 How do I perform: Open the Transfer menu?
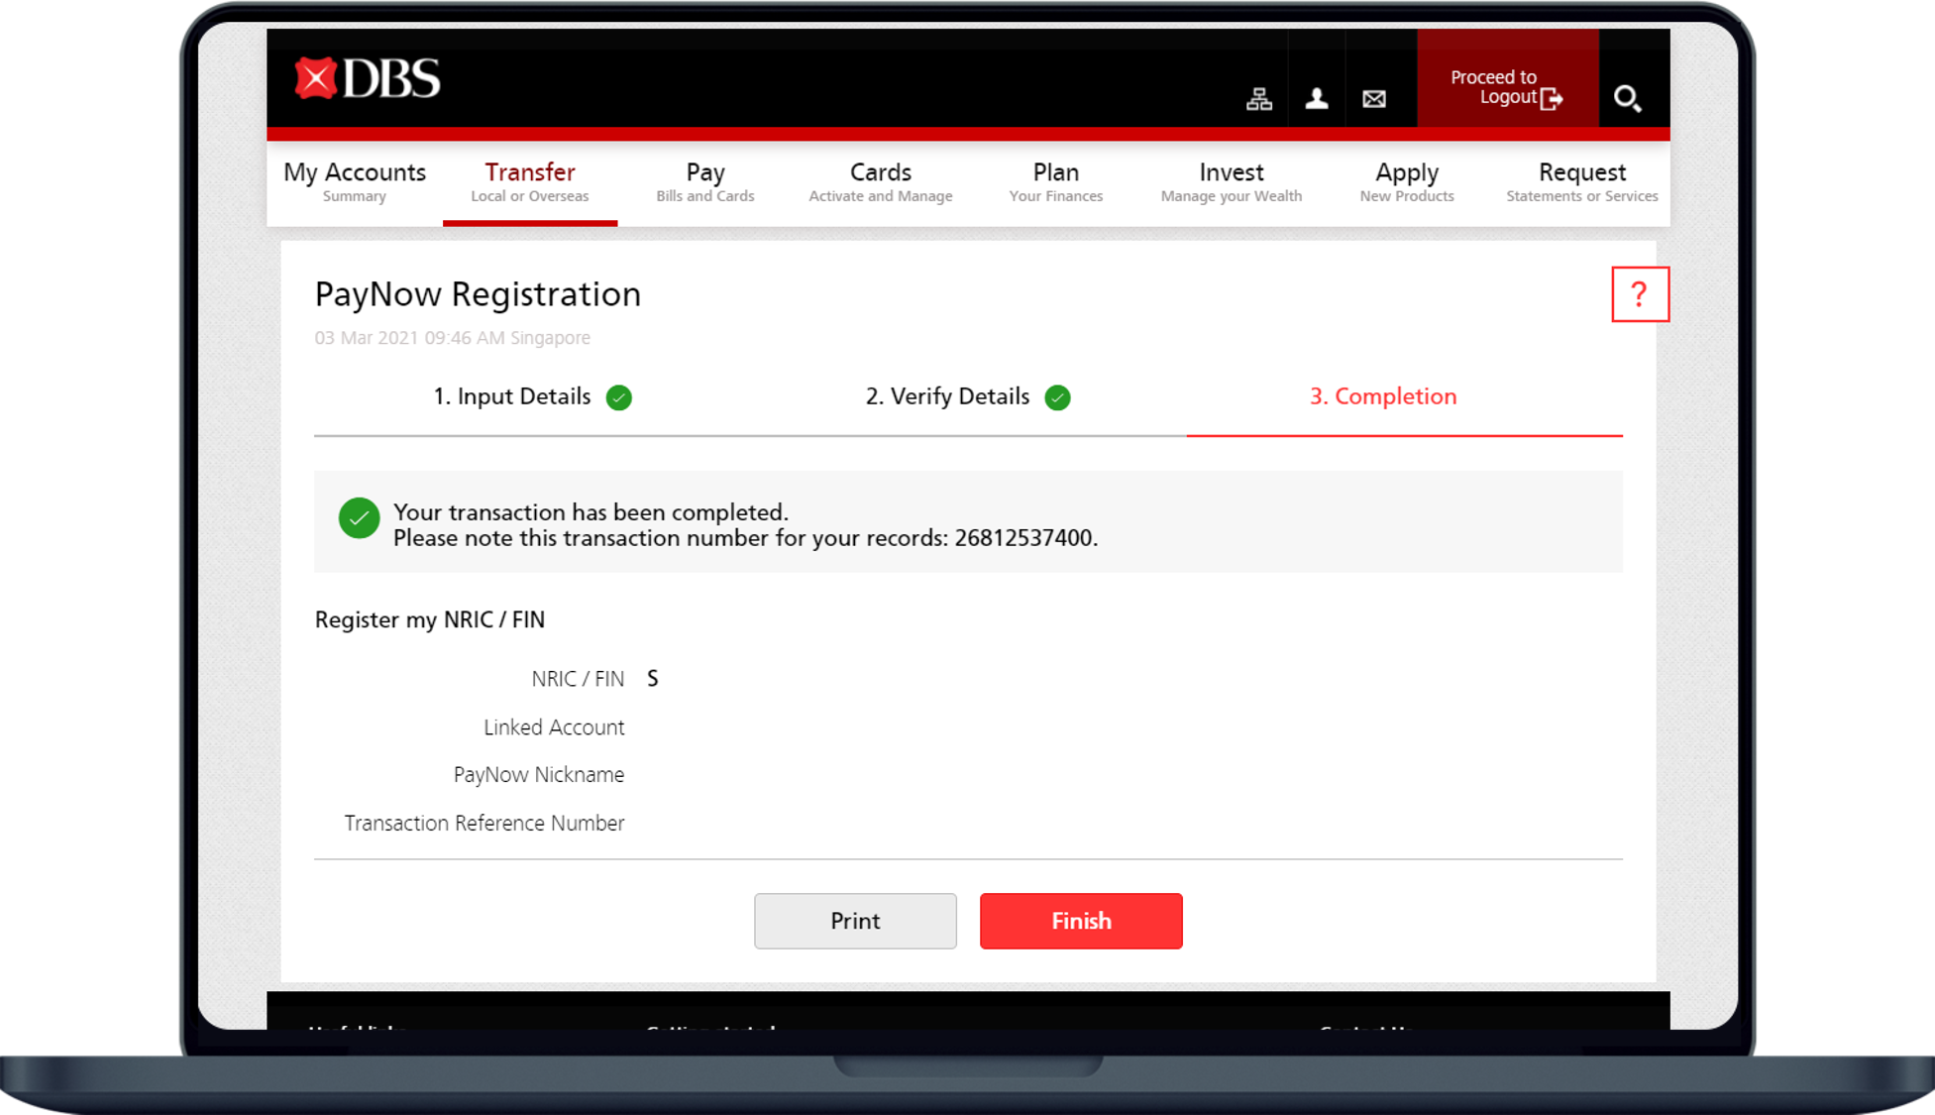pyautogui.click(x=529, y=182)
